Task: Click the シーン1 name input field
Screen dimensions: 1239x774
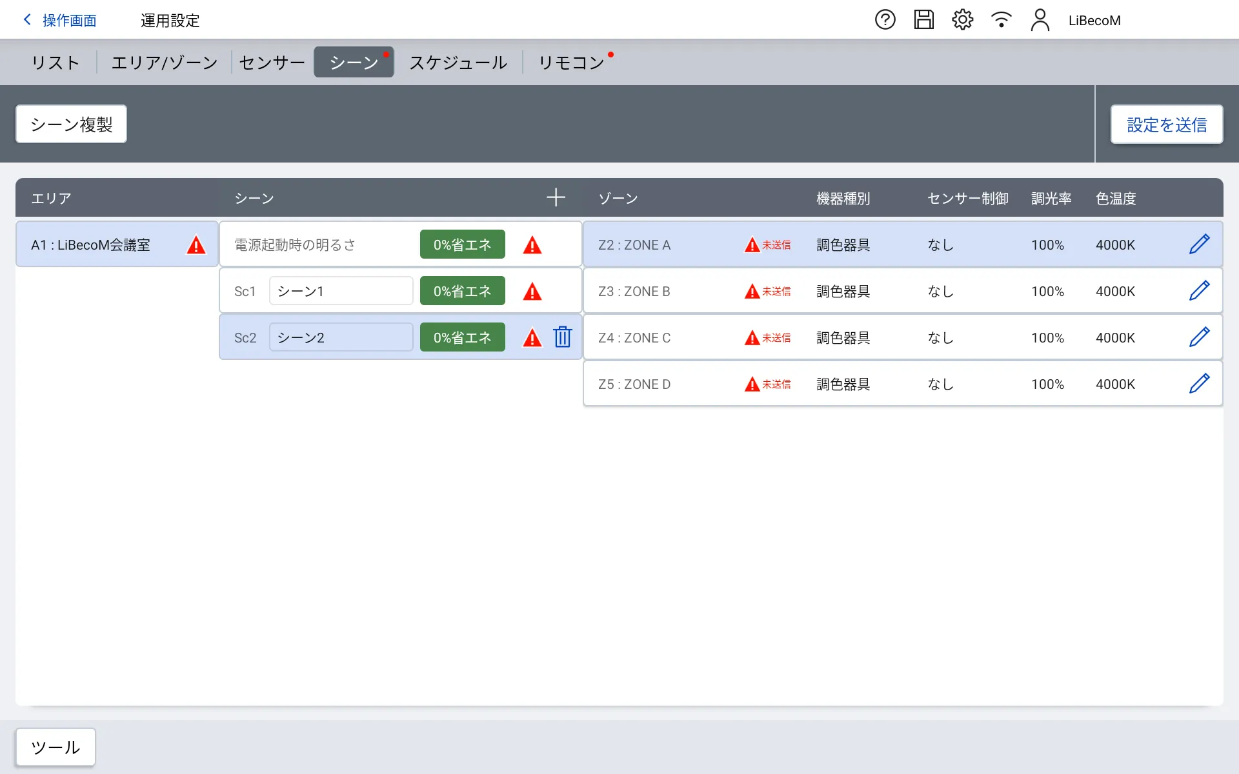Action: click(x=341, y=291)
